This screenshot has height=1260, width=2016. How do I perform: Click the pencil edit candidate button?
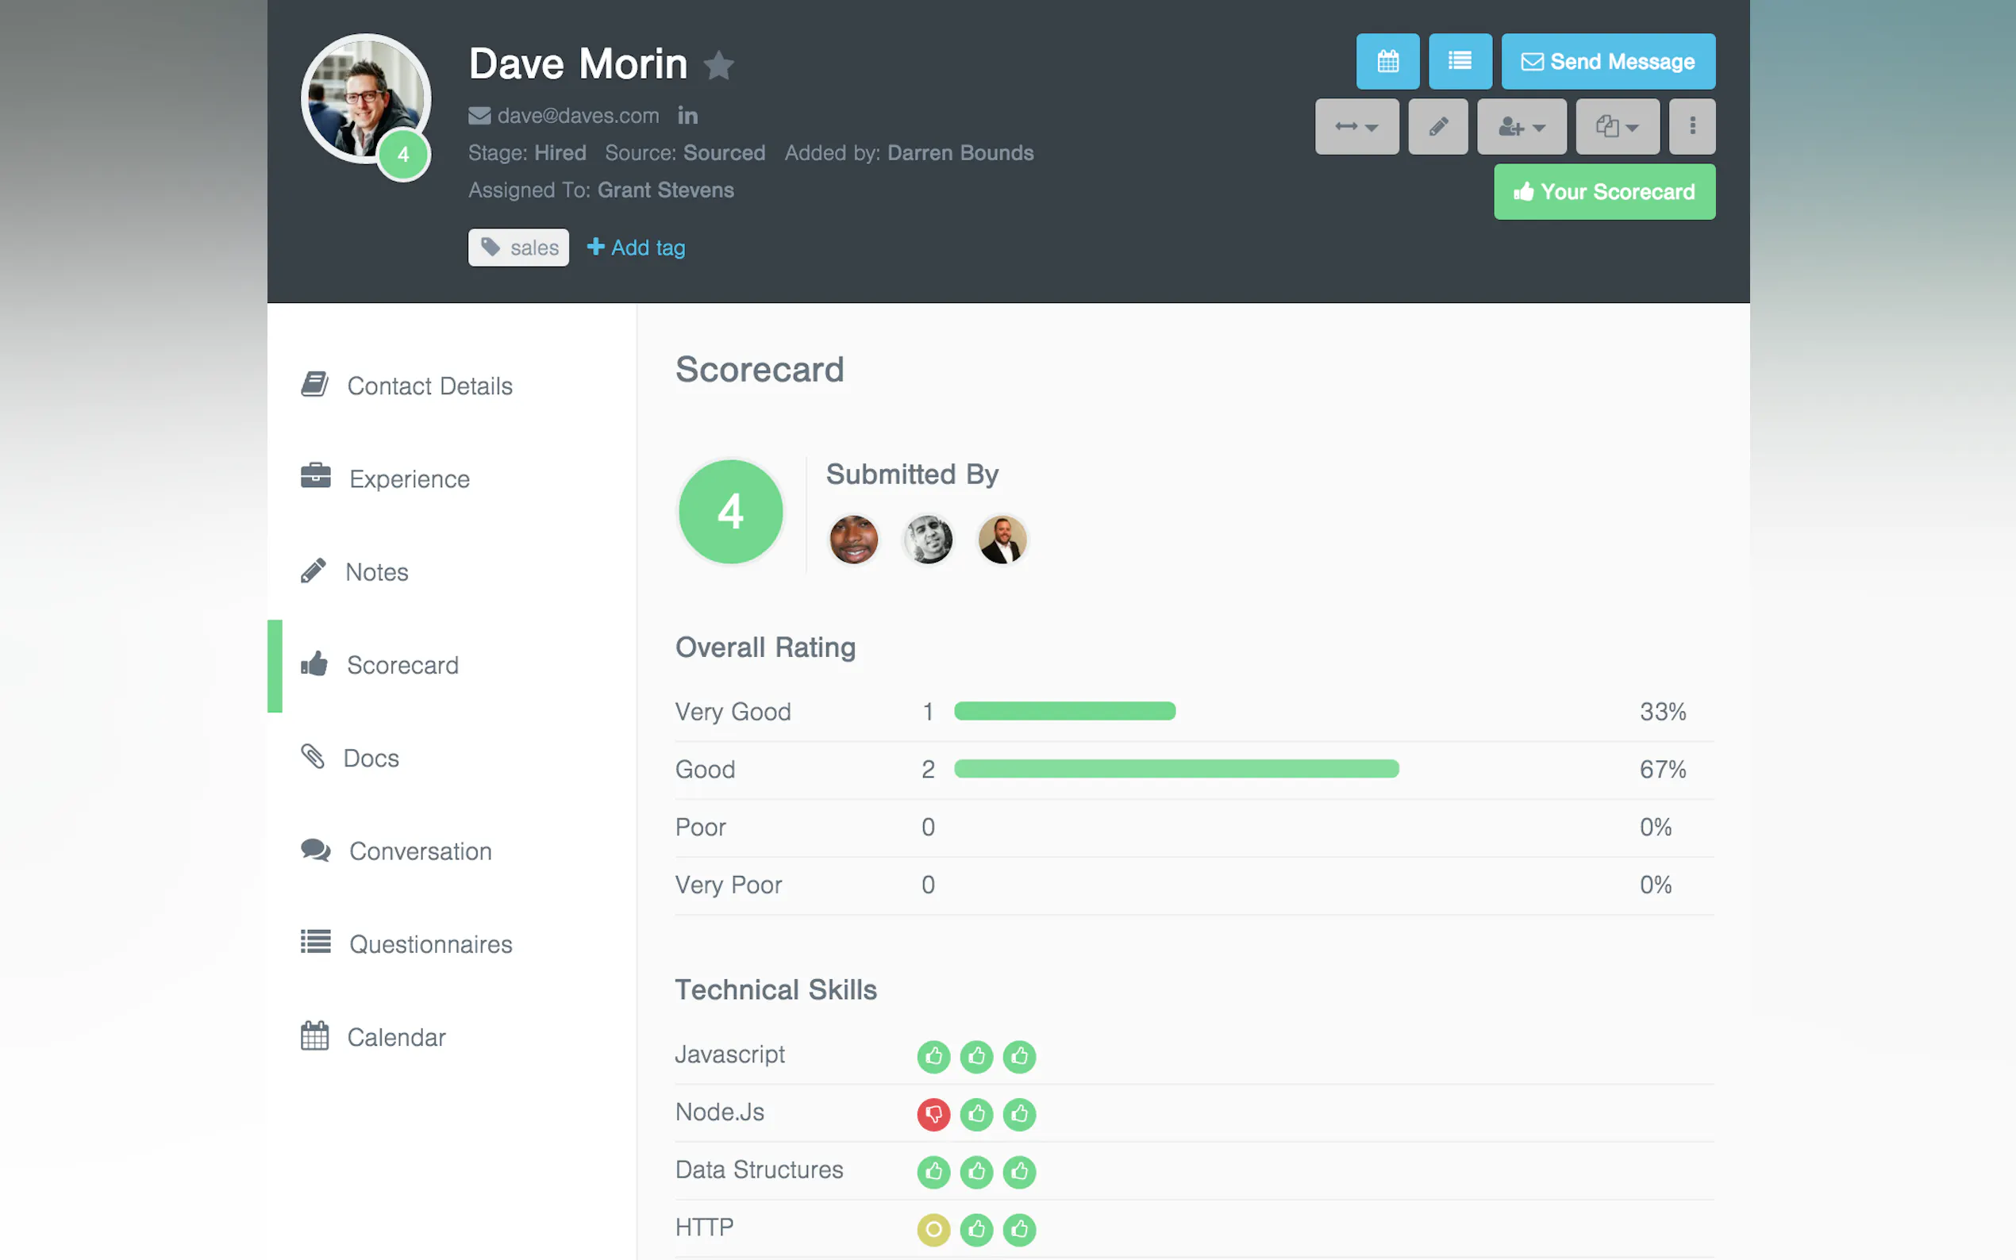(x=1437, y=127)
